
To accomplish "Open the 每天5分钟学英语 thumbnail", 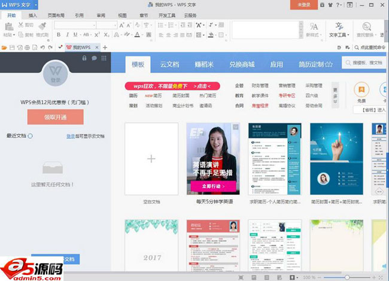I will point(213,159).
